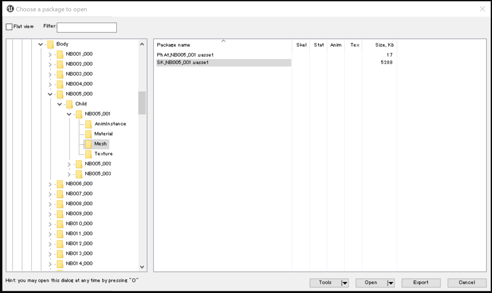The height and width of the screenshot is (293, 492).
Task: Select the Body folder icon
Action: coord(51,44)
